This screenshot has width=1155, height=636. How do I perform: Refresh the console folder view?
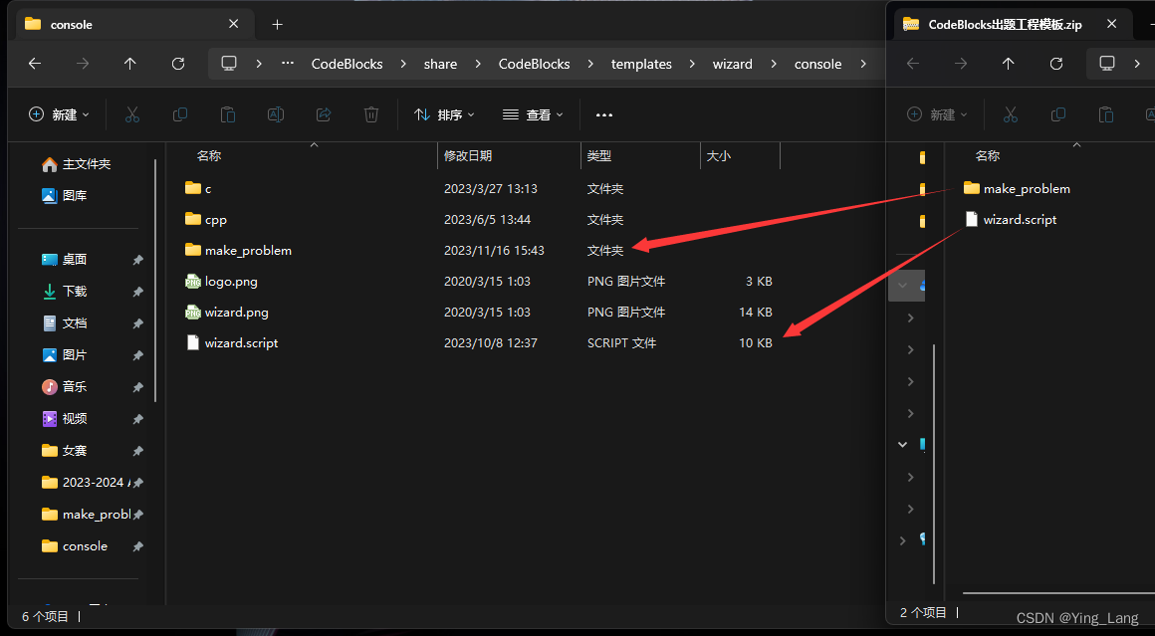tap(178, 63)
